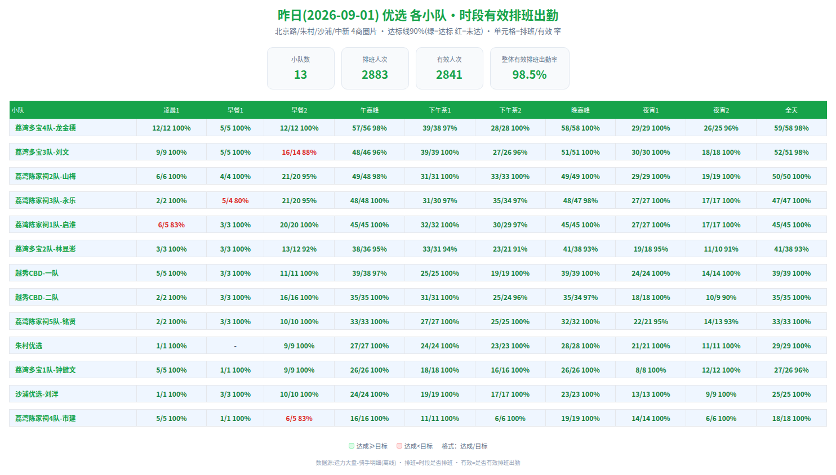Select team row 越秀CBD-一队

click(x=418, y=273)
